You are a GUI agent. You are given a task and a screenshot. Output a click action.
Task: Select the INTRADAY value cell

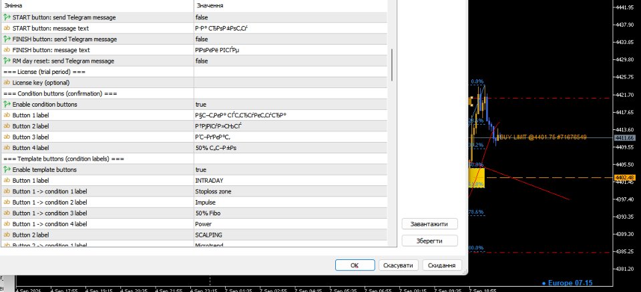click(290, 181)
